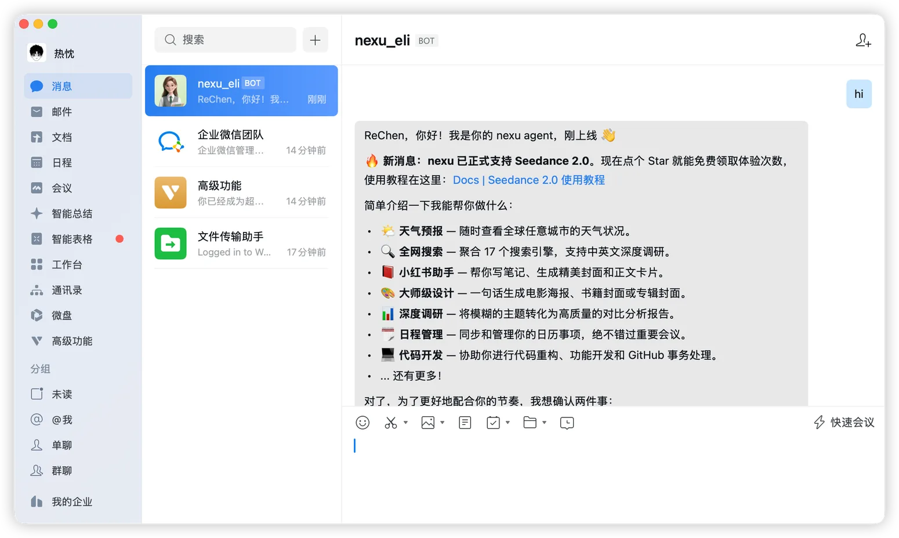Click the send image icon

coord(427,423)
